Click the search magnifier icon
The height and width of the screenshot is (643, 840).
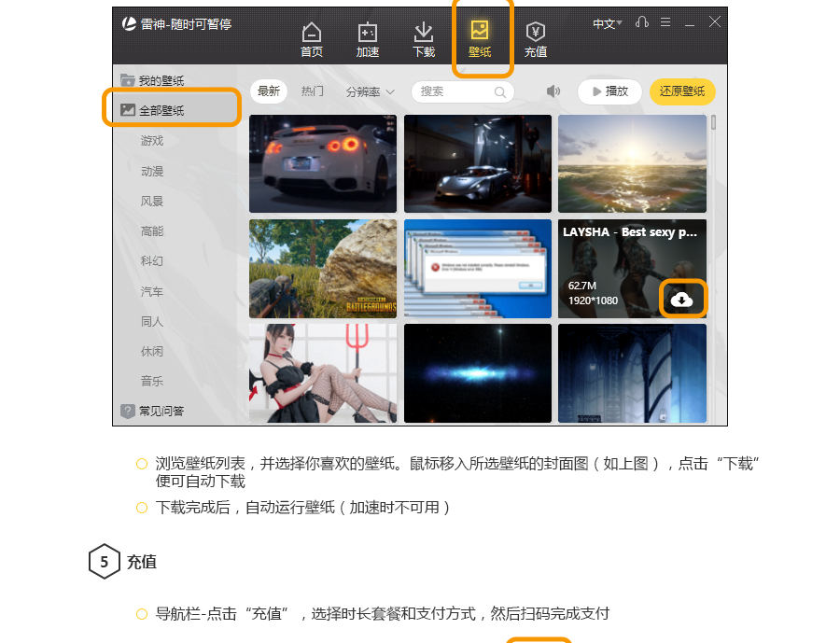tap(500, 92)
